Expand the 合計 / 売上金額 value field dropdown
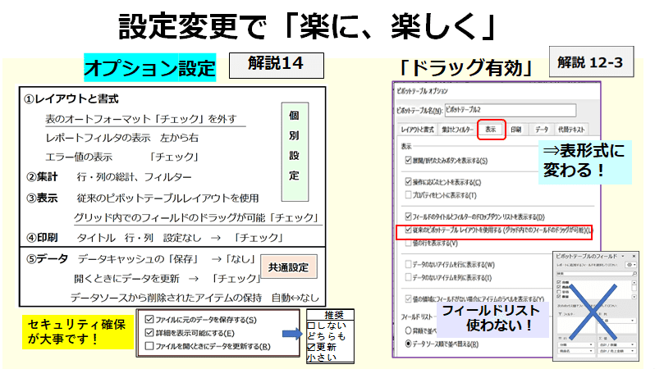 (632, 351)
